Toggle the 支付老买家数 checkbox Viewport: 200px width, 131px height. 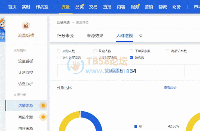[x=59, y=58]
